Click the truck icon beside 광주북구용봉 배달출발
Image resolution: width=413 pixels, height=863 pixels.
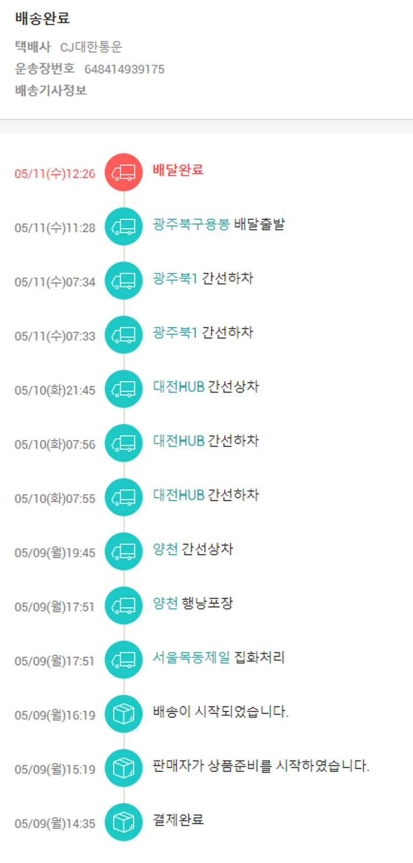click(x=123, y=226)
